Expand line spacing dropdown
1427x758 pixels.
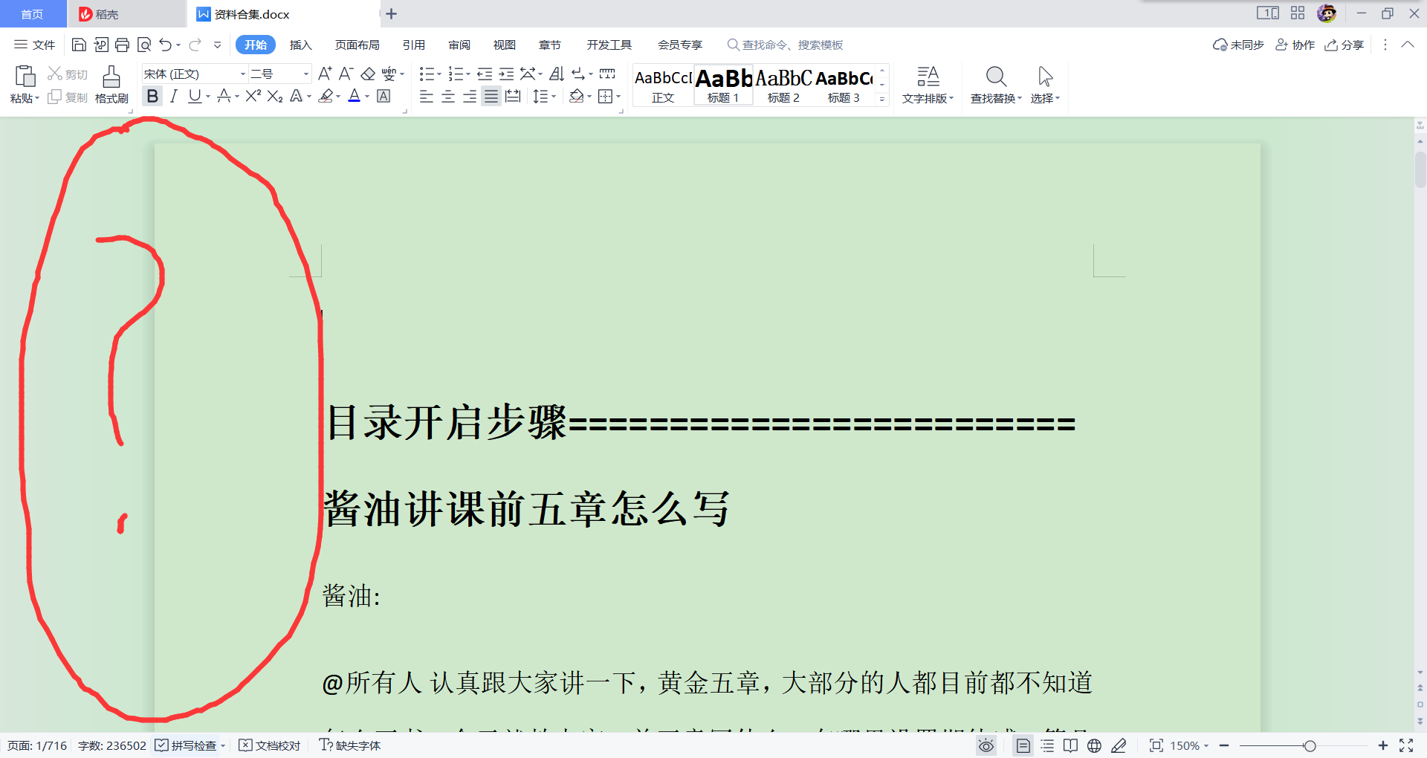tap(554, 96)
